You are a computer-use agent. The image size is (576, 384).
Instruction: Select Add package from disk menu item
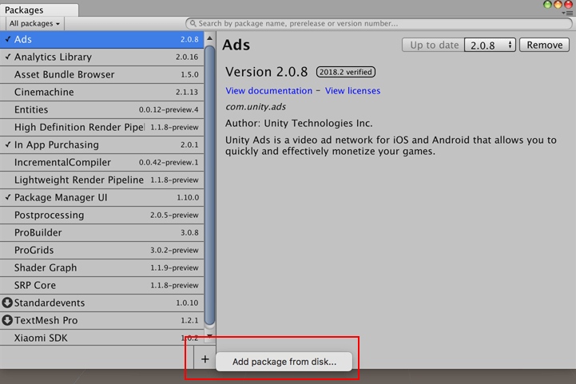(284, 362)
